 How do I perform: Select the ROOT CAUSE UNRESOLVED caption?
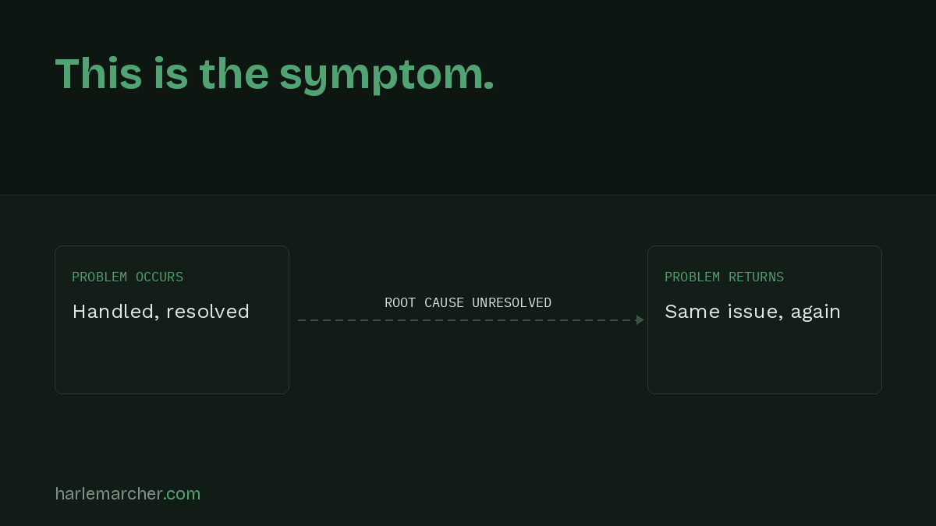click(x=468, y=302)
